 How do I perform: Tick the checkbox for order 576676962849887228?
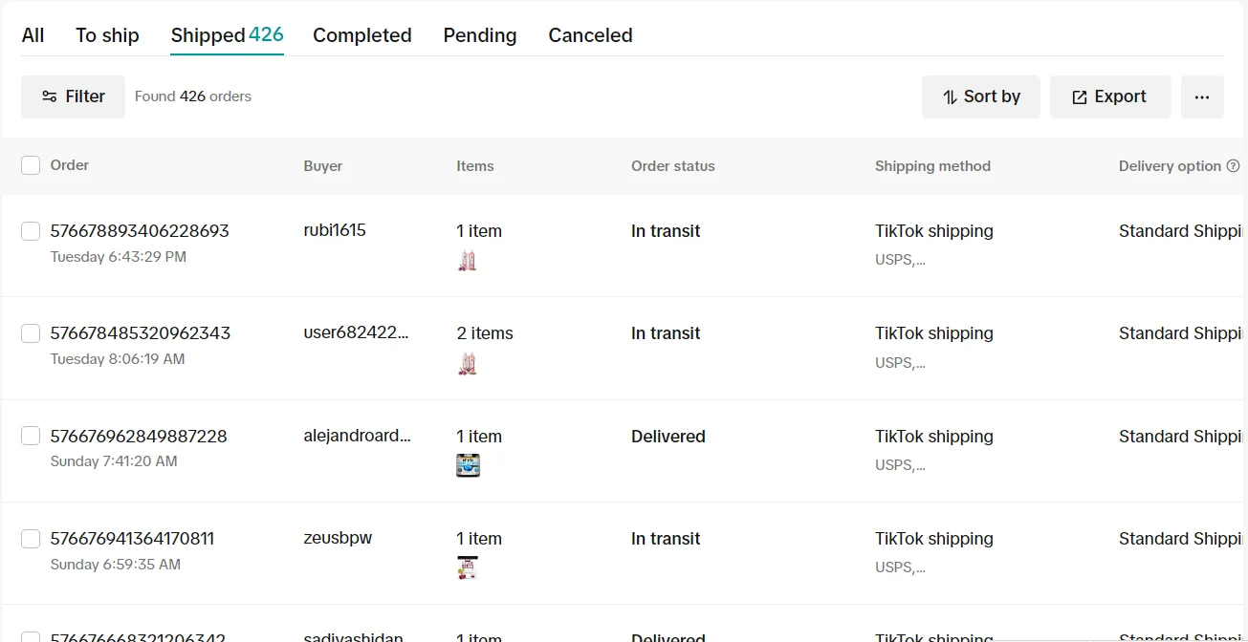(31, 437)
